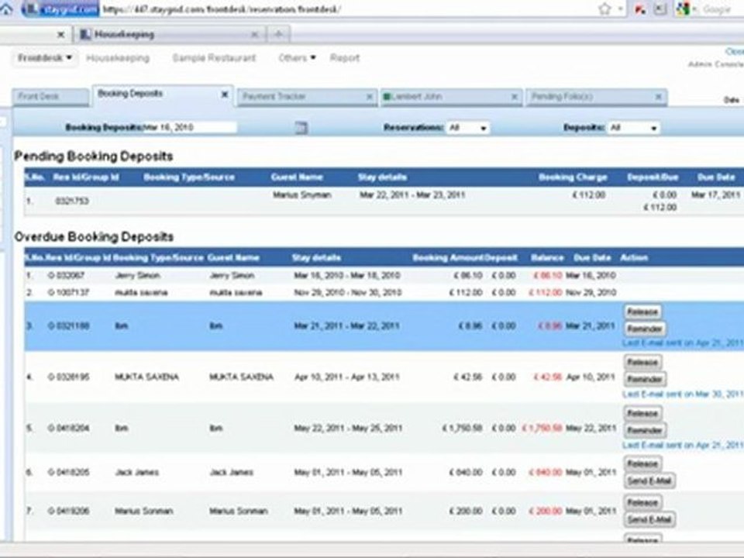Click Reminder button for MUKTA SAXENA

point(644,379)
